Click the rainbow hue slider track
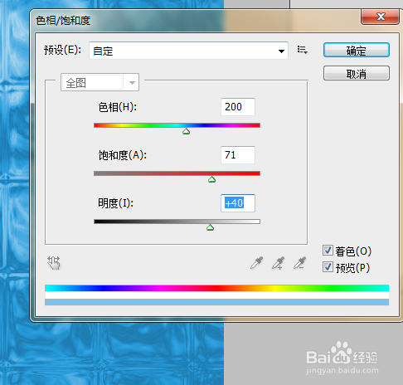The image size is (403, 385). pyautogui.click(x=177, y=125)
